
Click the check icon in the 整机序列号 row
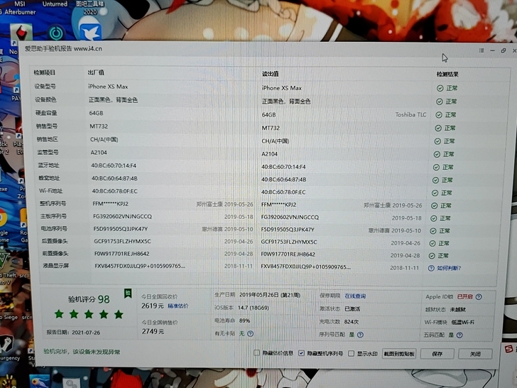(x=434, y=205)
